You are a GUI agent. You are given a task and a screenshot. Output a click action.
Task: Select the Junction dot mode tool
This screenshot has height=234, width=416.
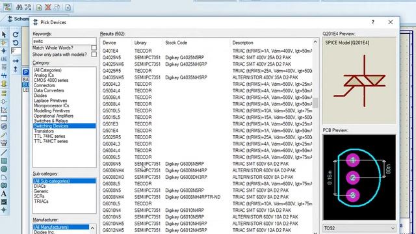tap(4, 51)
